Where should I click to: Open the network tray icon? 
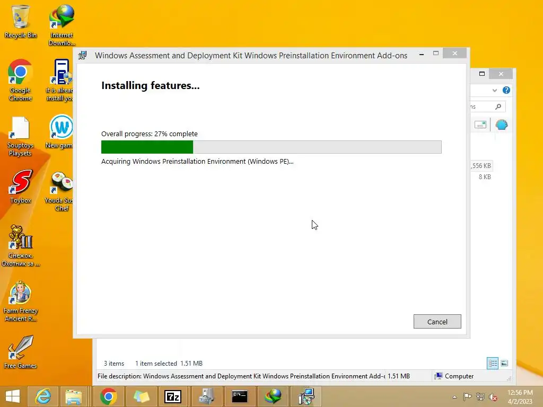click(x=480, y=396)
